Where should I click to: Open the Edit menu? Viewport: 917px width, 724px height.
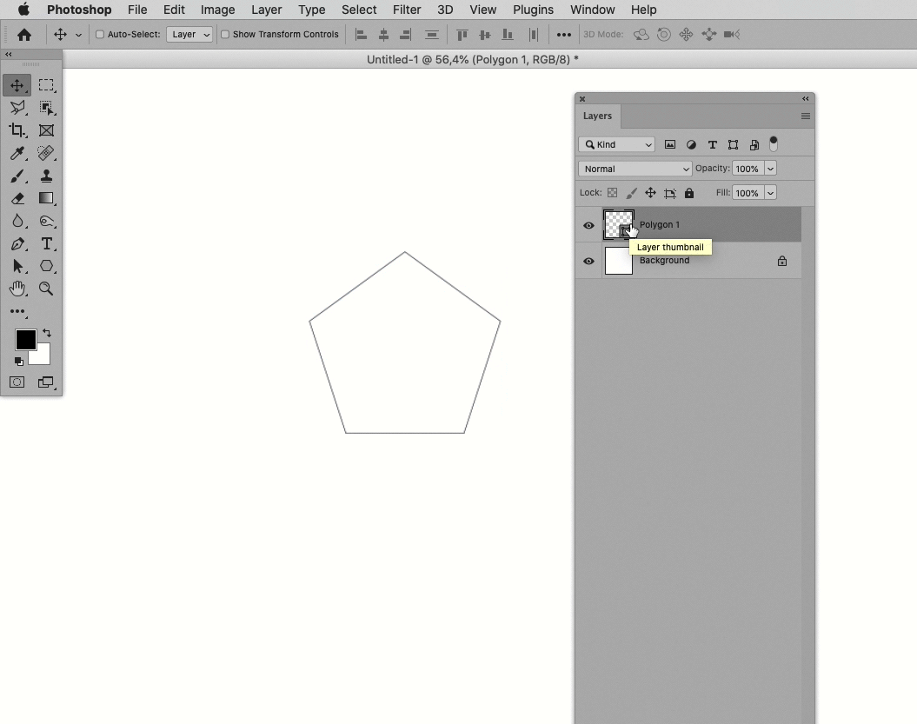coord(174,10)
